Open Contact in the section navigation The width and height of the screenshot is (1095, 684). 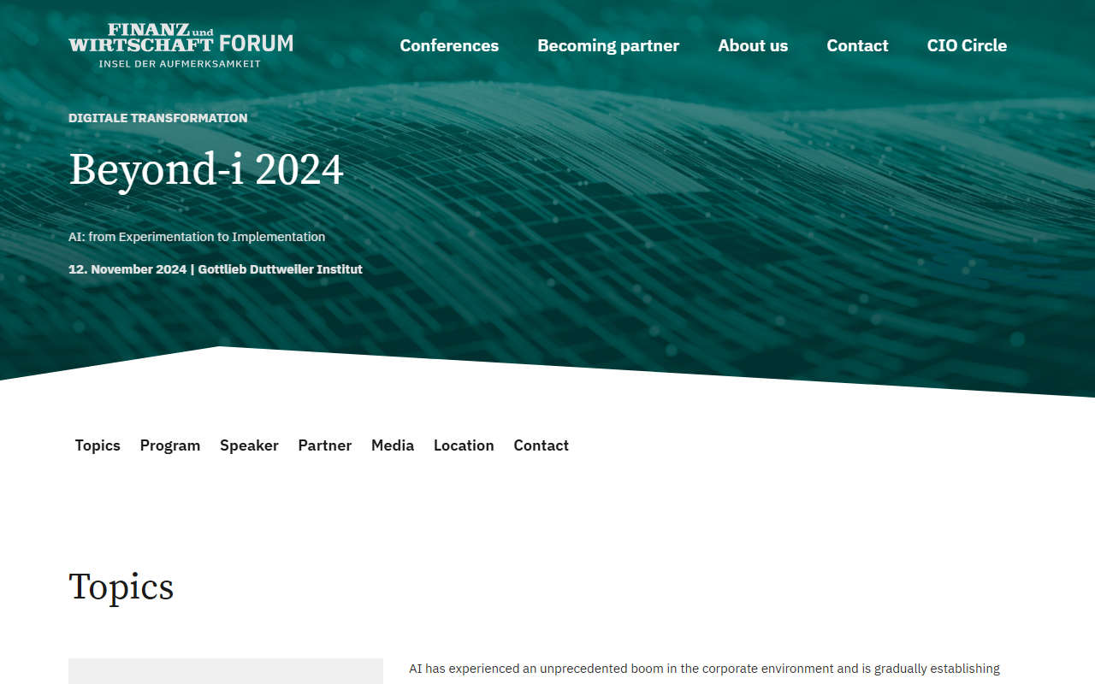[x=542, y=445]
